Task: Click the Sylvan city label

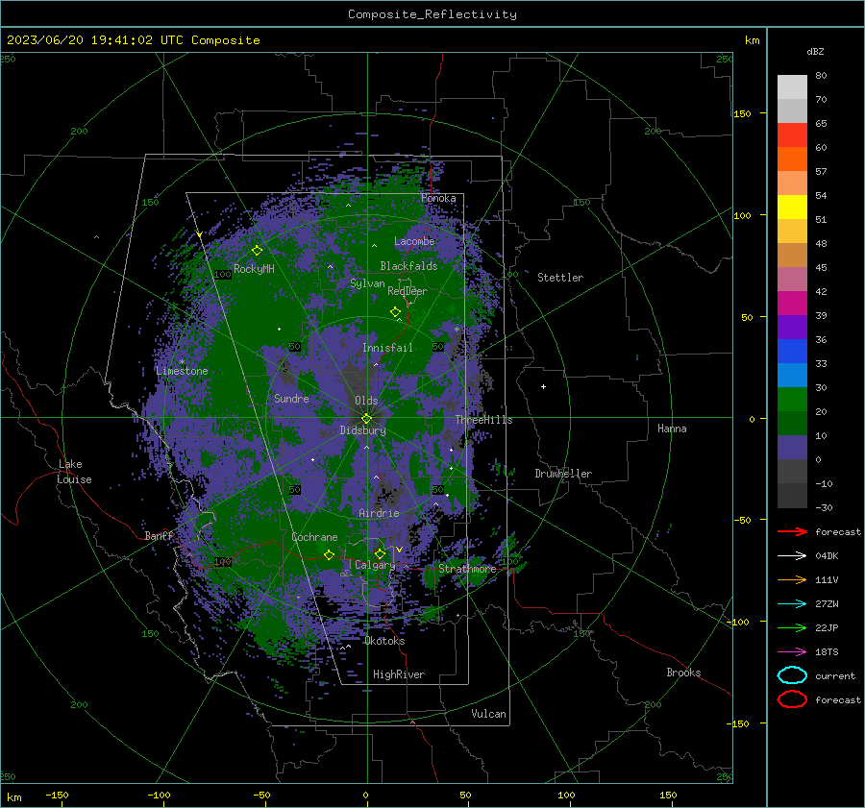Action: (x=367, y=283)
